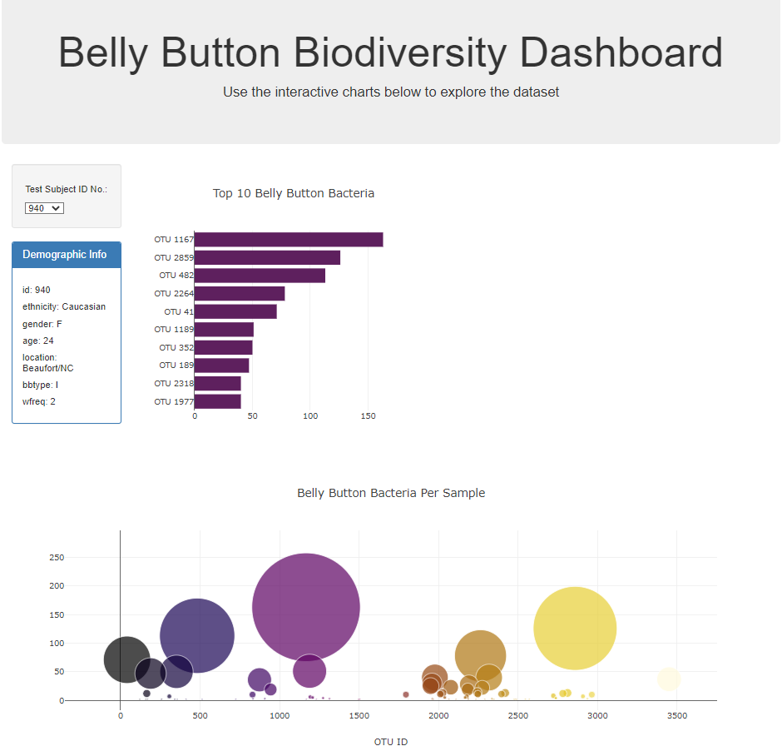Click the Top 10 Belly Button Bacteria title
The height and width of the screenshot is (751, 782).
(x=294, y=192)
